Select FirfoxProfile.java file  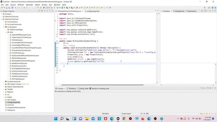[x=18, y=53]
